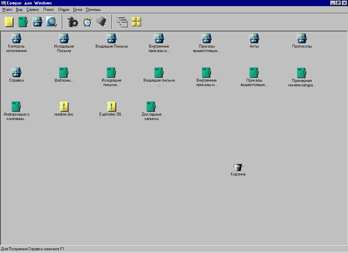Select the Информация о компании folder
This screenshot has width=348, height=253.
point(16,106)
